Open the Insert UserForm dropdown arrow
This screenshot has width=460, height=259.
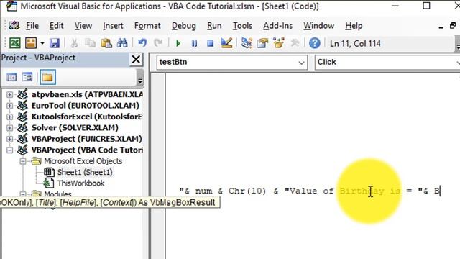[42, 43]
